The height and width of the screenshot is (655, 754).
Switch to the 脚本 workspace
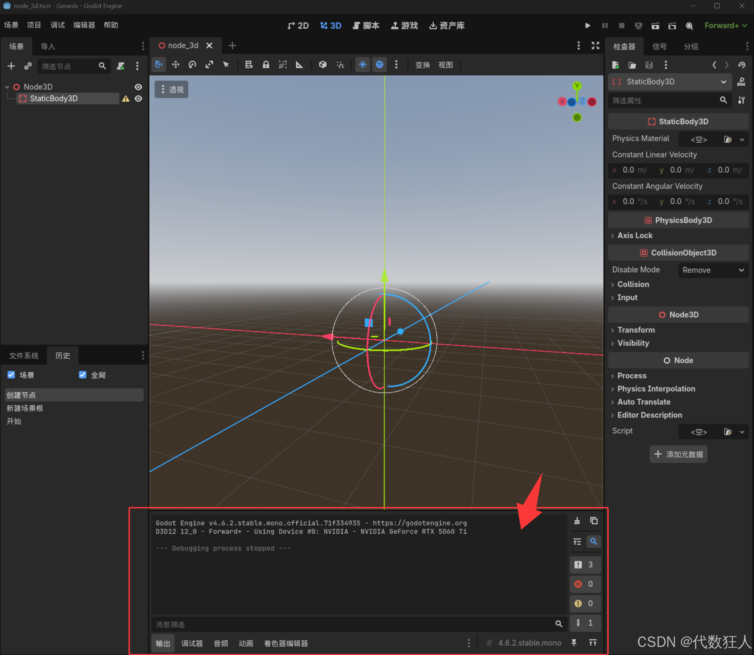(366, 26)
